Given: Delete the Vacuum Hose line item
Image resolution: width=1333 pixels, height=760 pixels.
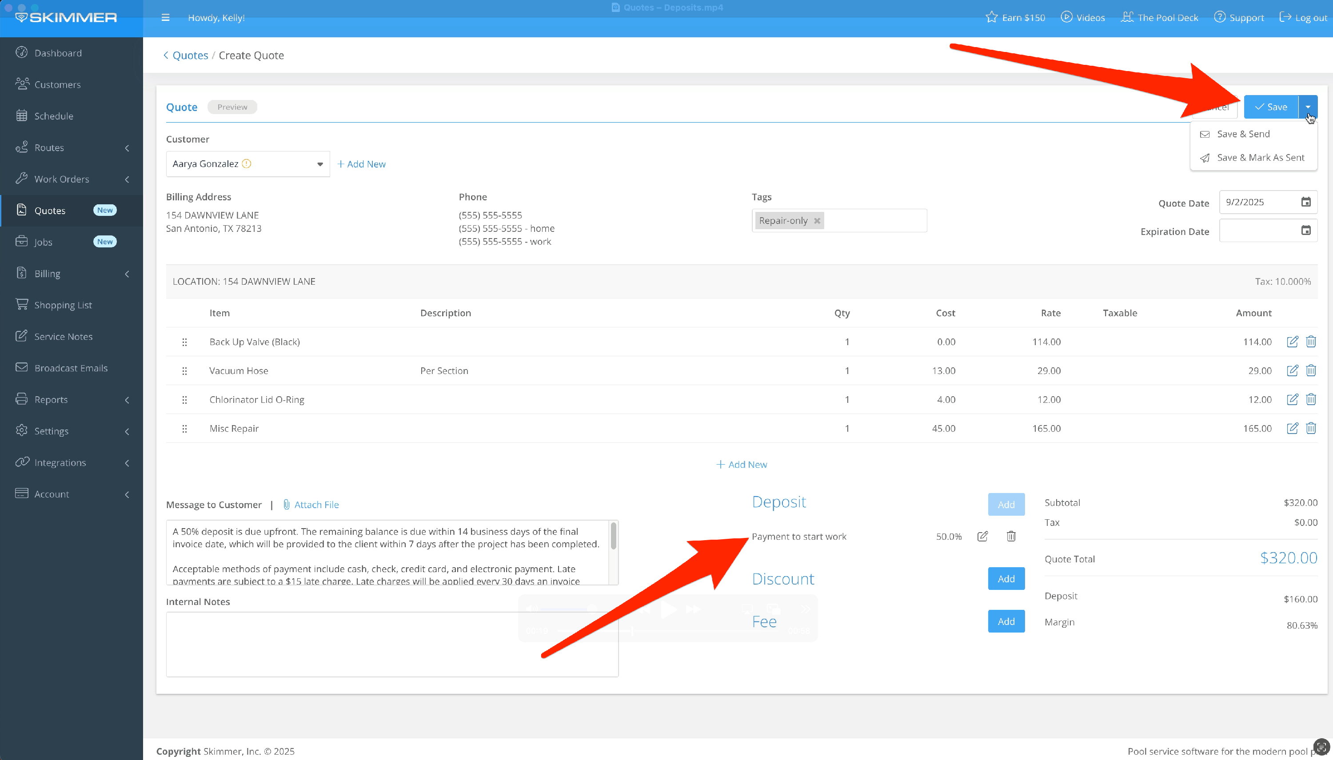Looking at the screenshot, I should click(1310, 370).
